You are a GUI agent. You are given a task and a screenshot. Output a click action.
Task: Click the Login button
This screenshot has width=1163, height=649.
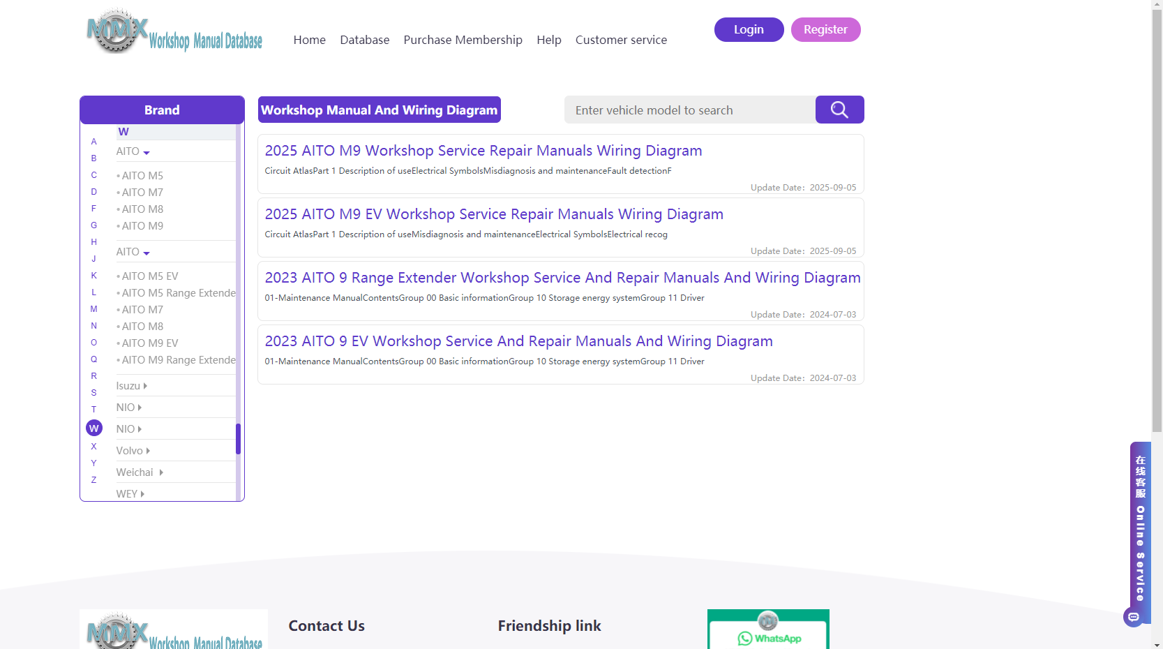tap(749, 29)
